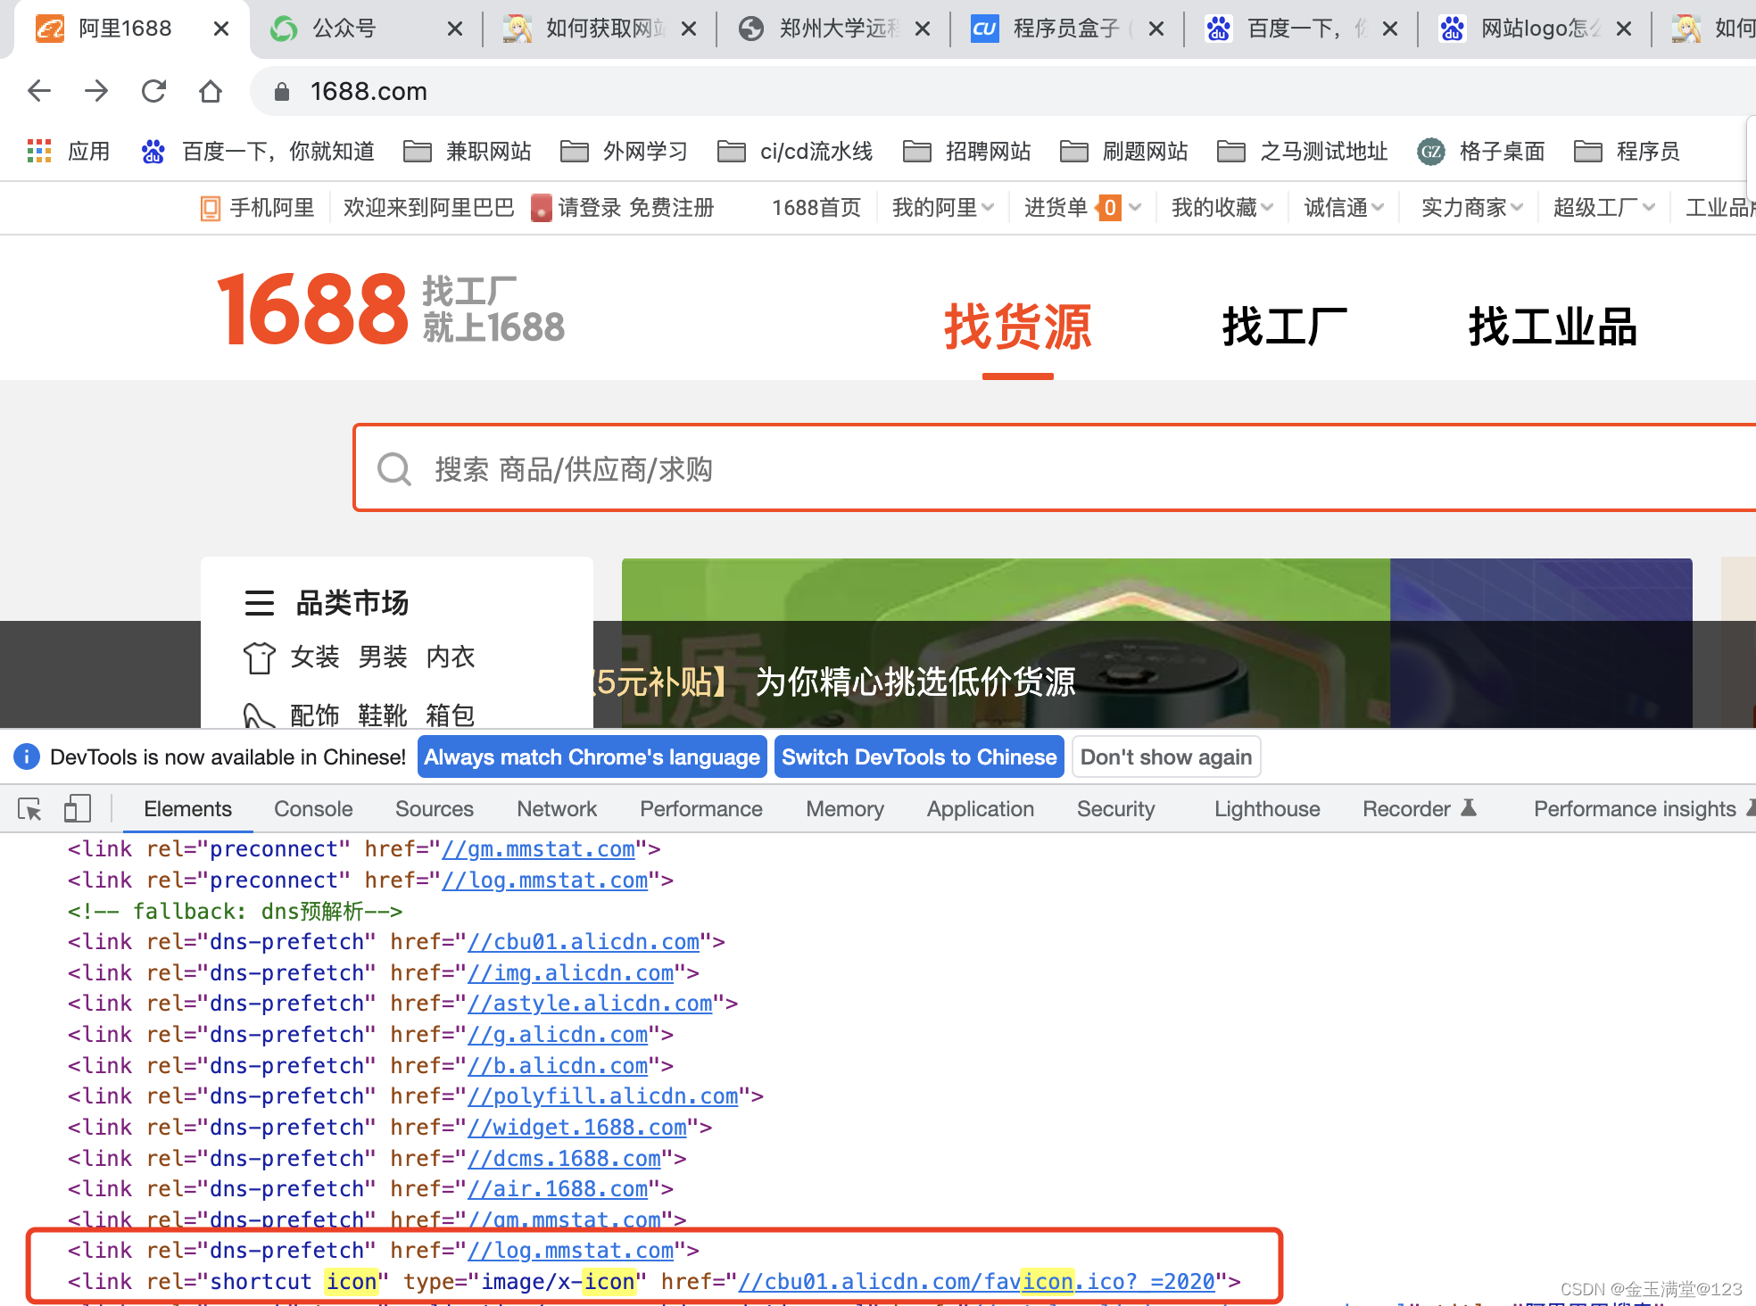Image resolution: width=1756 pixels, height=1306 pixels.
Task: Open the DevTools Network tab
Action: tap(557, 809)
